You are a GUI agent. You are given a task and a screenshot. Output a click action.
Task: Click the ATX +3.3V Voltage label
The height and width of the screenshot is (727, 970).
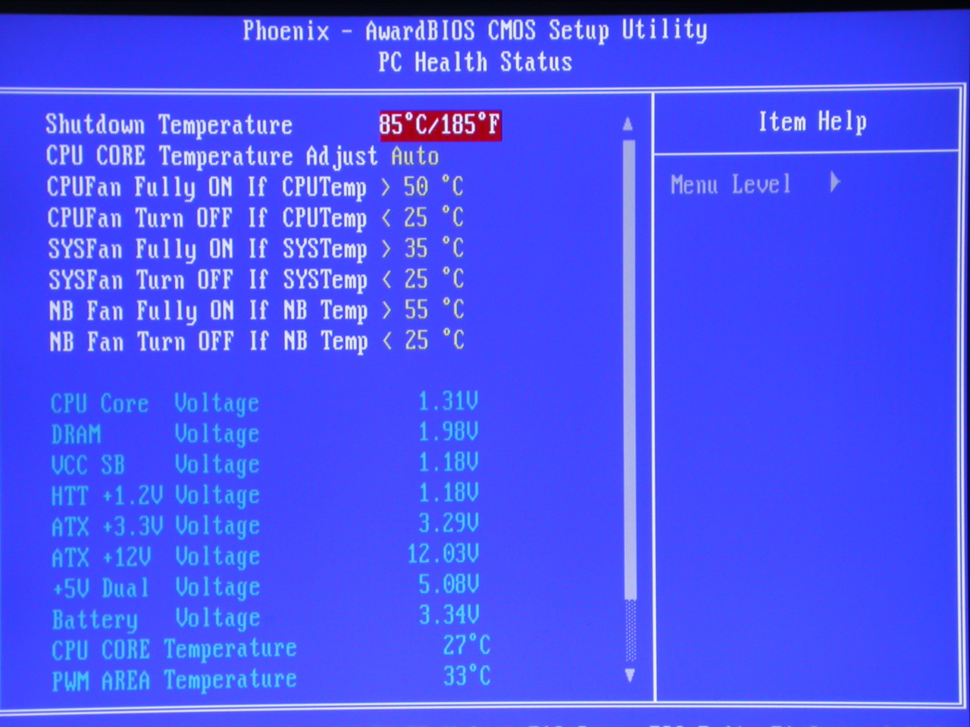click(155, 526)
